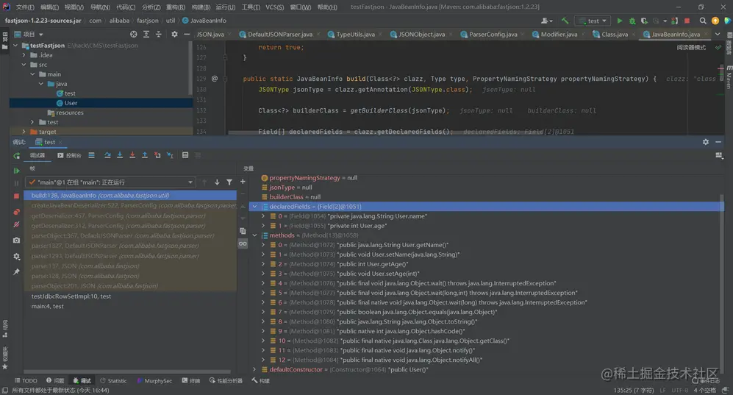This screenshot has width=733, height=395.
Task: Select frame createJavaBeanDeserializer:522, ParserConfig
Action: [130, 206]
